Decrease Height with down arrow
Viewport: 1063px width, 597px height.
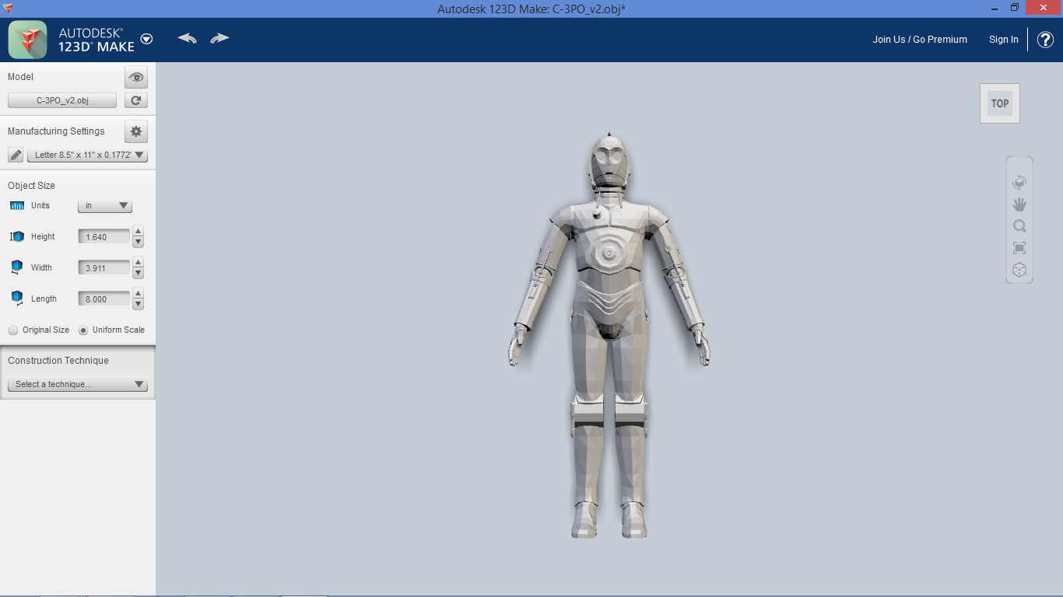139,242
